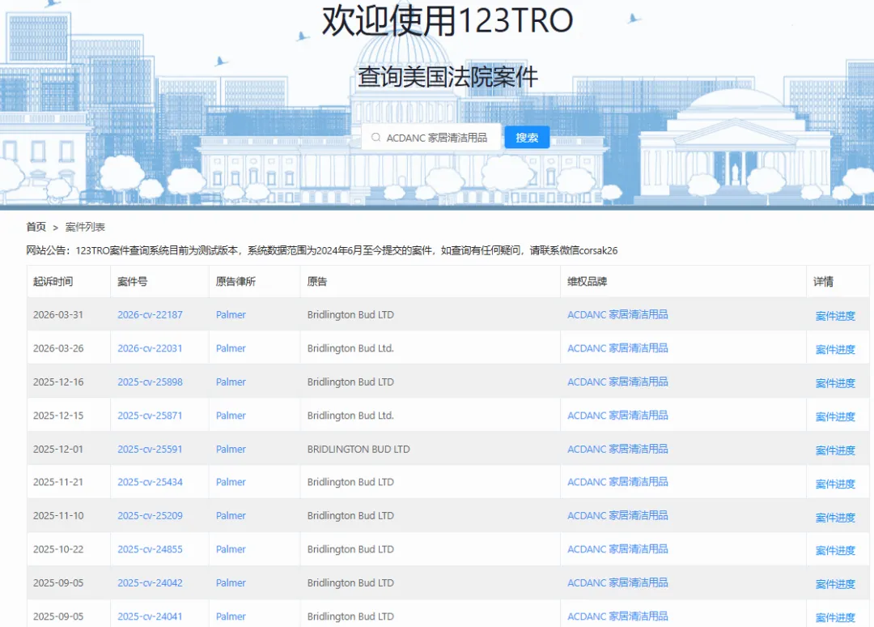Click 案件列表 in the breadcrumb
The height and width of the screenshot is (627, 874).
tap(85, 227)
